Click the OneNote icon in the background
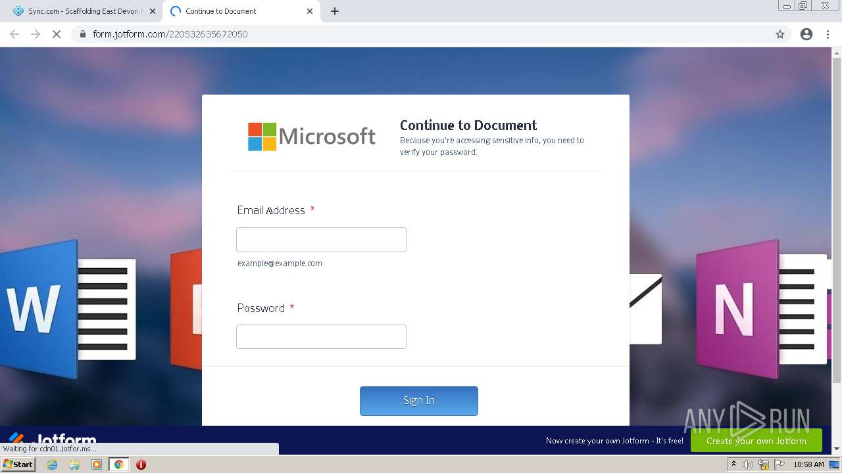 (x=763, y=309)
